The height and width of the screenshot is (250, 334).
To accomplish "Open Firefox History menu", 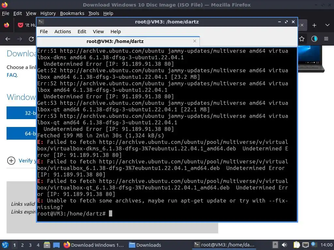I will tap(48, 13).
